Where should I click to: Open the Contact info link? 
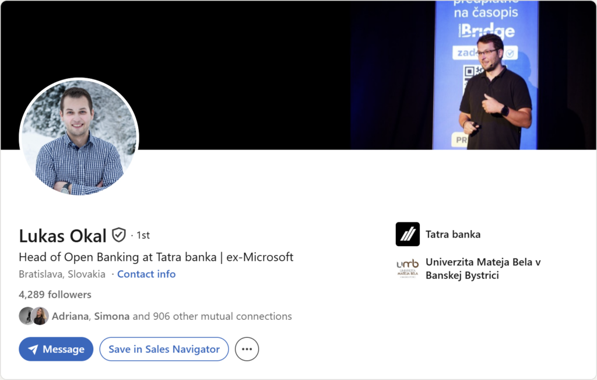click(x=146, y=274)
